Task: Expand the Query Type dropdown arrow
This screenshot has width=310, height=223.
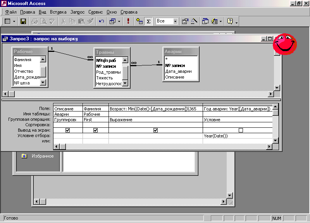Action: tap(119, 21)
